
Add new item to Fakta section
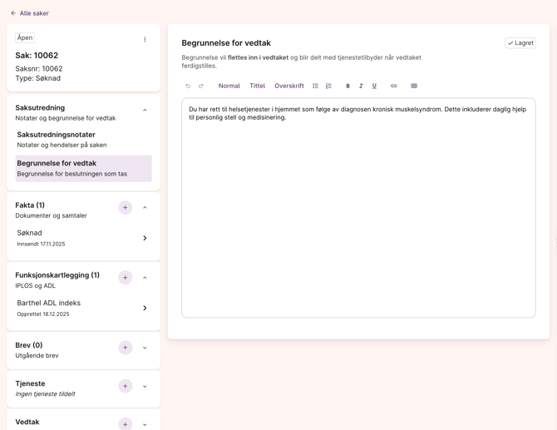(126, 208)
